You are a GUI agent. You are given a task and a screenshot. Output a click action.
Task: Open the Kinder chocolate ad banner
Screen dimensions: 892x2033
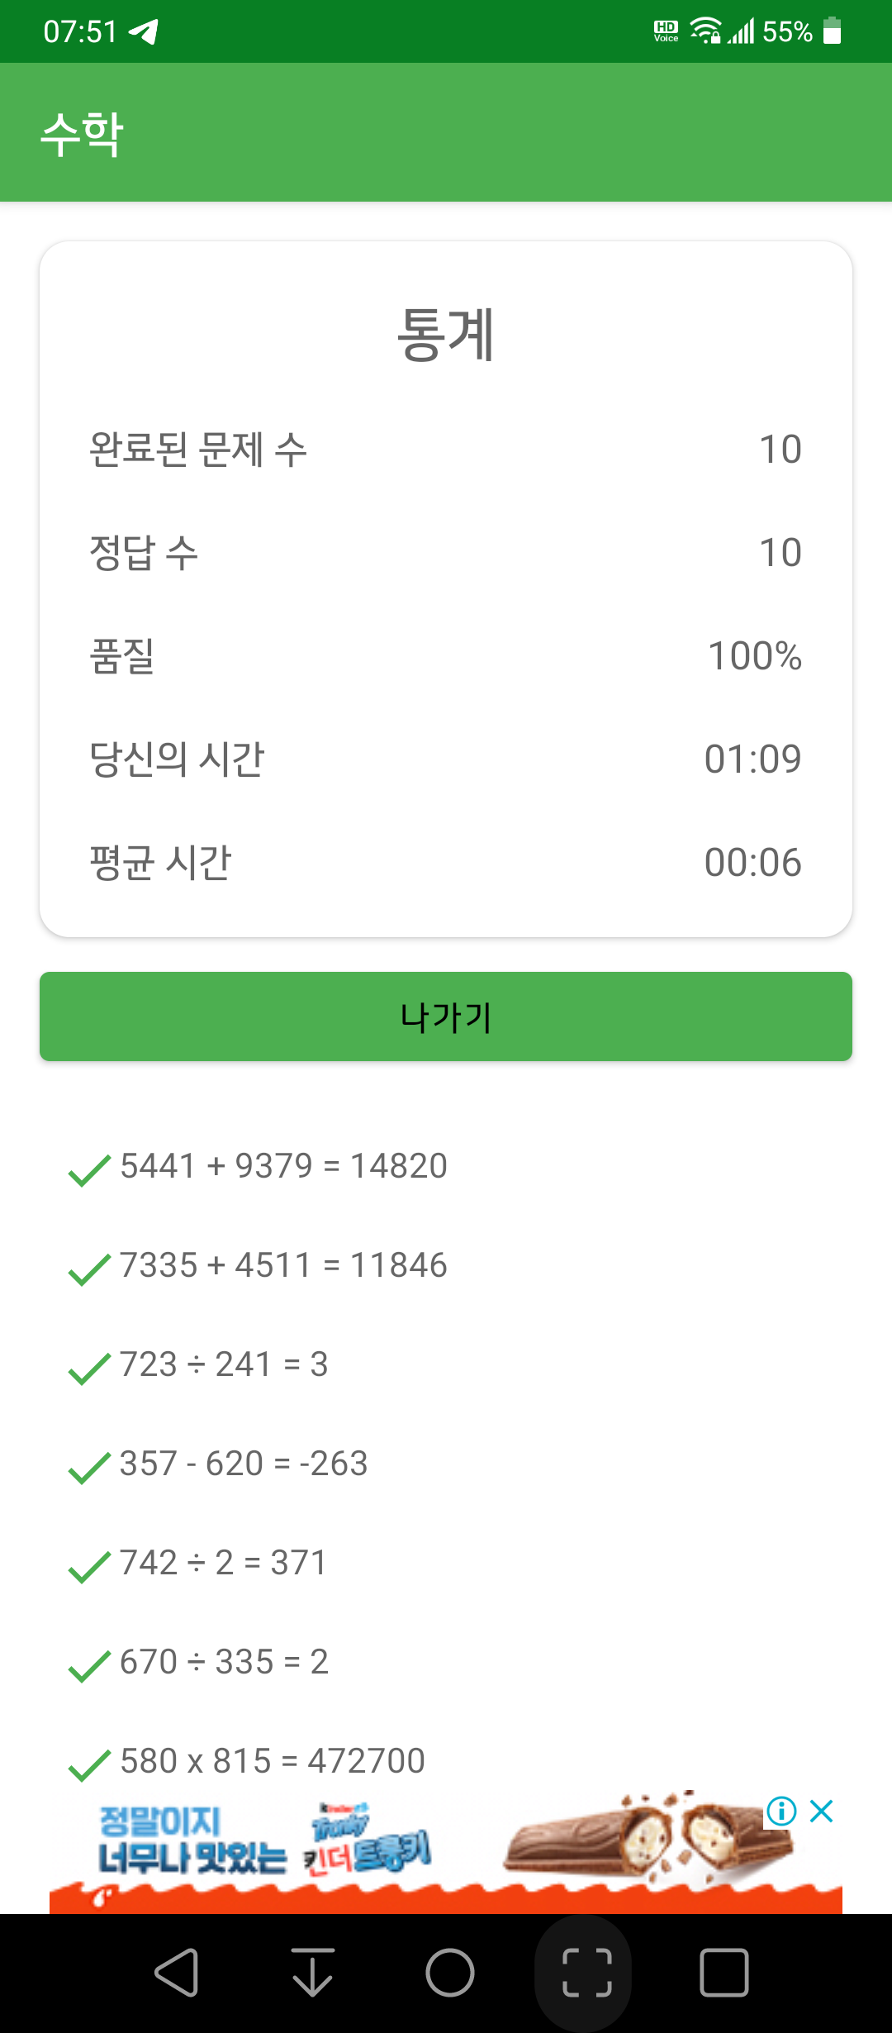pyautogui.click(x=446, y=1852)
